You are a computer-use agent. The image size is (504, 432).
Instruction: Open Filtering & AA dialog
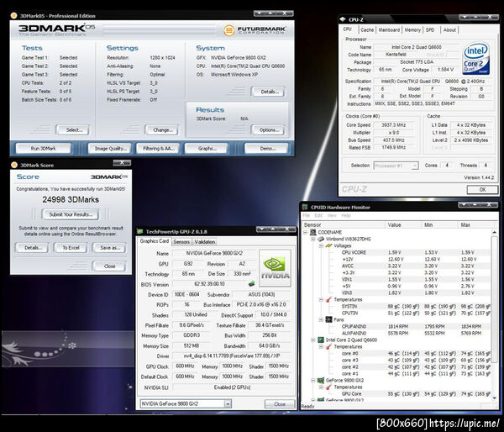pyautogui.click(x=158, y=149)
